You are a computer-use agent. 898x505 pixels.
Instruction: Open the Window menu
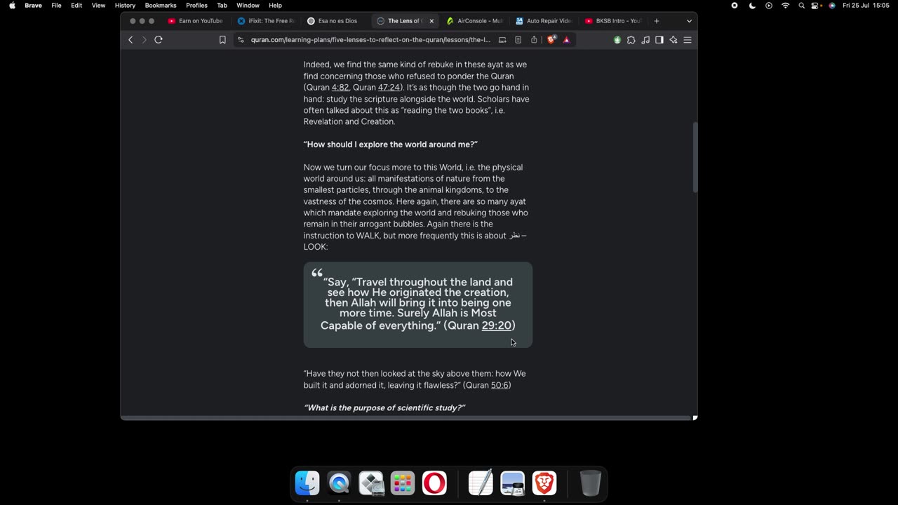pos(248,6)
